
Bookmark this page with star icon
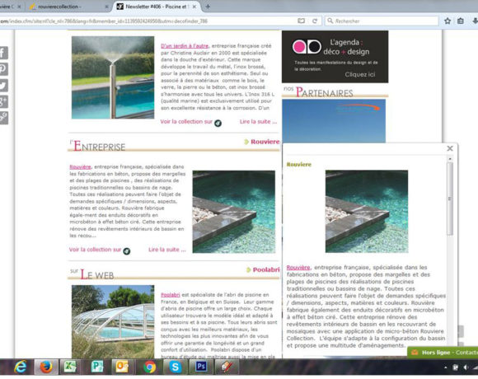click(448, 21)
